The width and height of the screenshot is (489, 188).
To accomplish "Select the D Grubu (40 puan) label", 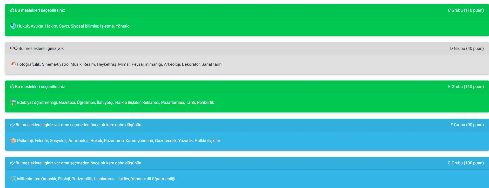I will 467,49.
